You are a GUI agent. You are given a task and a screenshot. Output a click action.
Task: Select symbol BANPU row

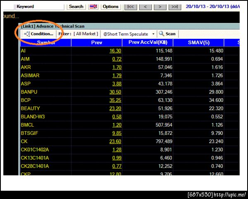pos(29,92)
